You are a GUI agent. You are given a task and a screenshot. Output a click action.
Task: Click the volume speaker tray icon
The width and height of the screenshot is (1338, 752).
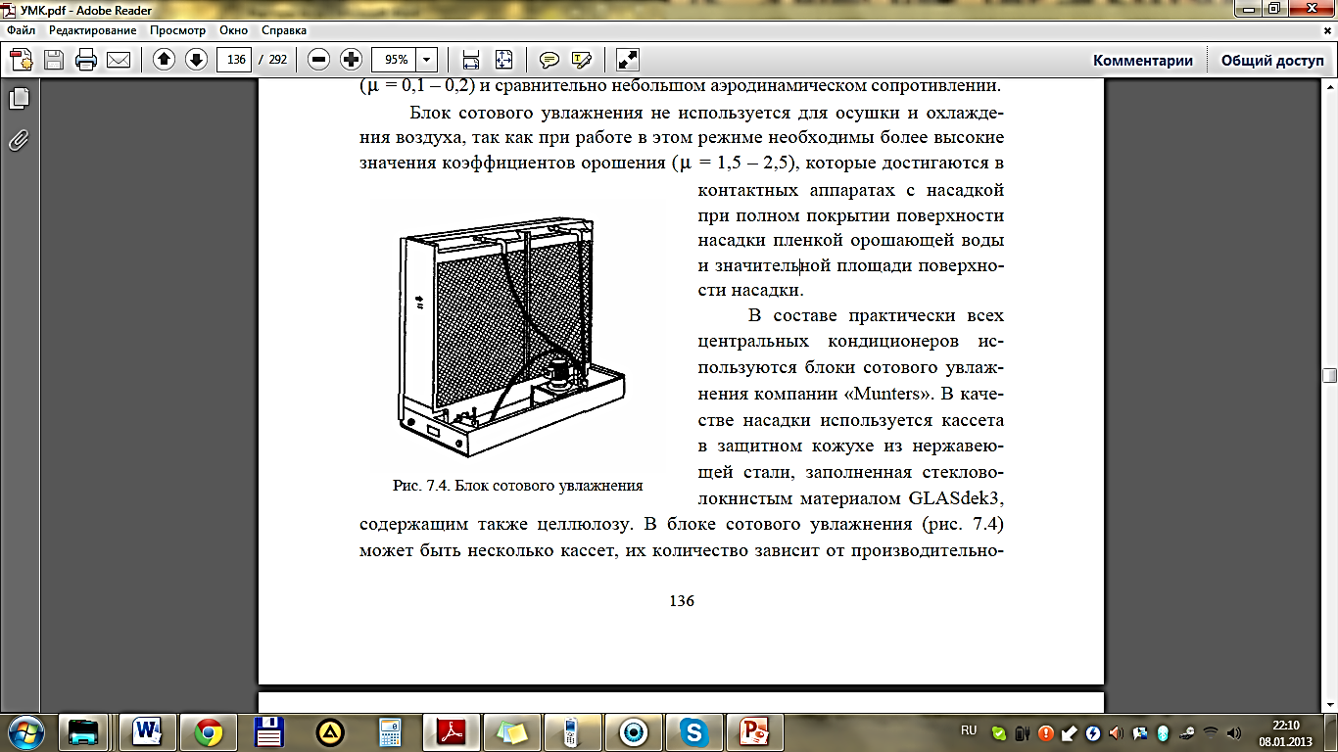tap(1233, 732)
